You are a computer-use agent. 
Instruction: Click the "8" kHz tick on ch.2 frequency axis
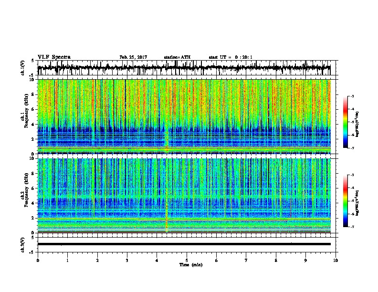point(33,174)
